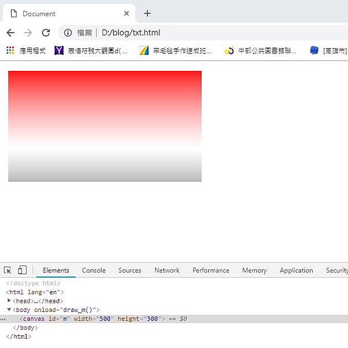Open the Security tab
The width and height of the screenshot is (348, 348).
[x=336, y=270]
